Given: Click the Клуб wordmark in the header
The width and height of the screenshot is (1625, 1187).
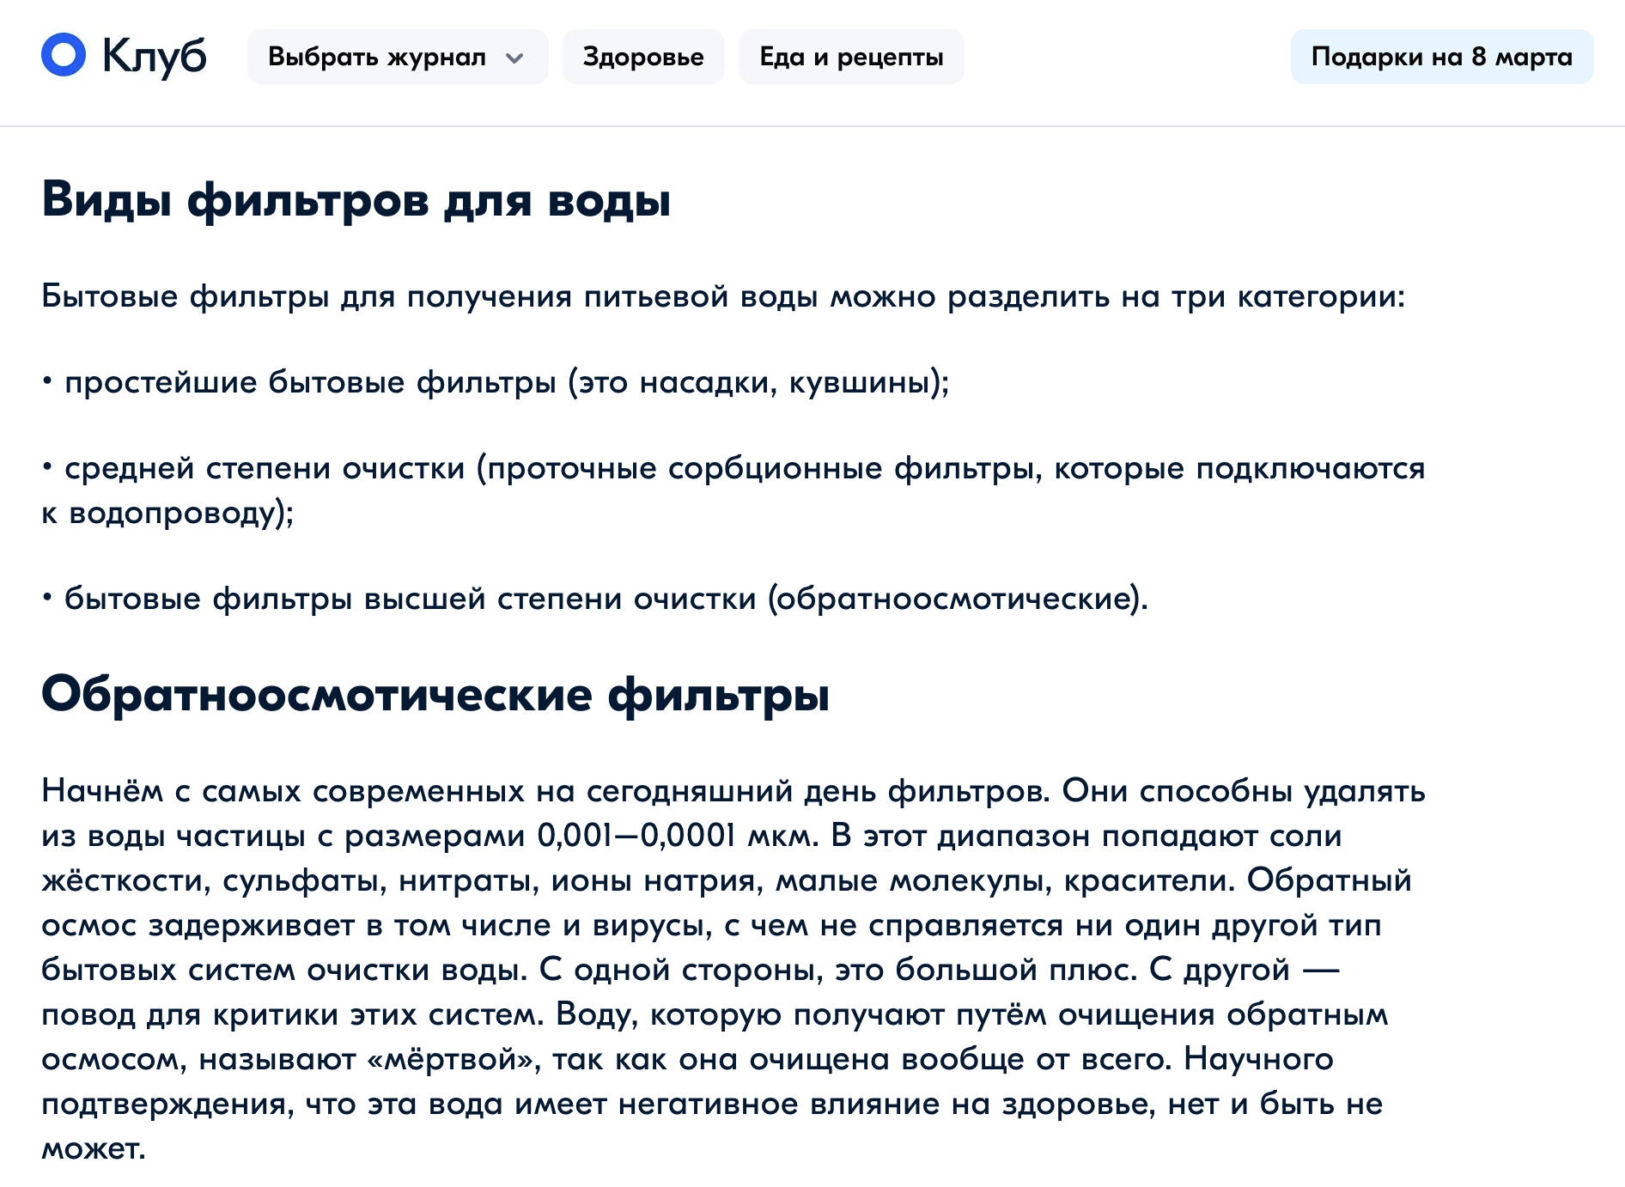Looking at the screenshot, I should [155, 55].
